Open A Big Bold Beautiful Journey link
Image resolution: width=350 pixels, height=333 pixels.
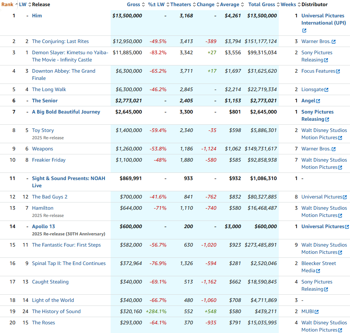66,112
